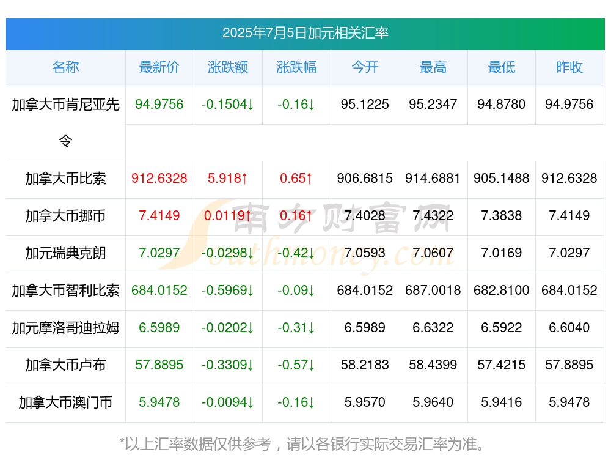Viewport: 611px width, 463px height.
Task: Click the low value 682.8100
Action: [502, 291]
